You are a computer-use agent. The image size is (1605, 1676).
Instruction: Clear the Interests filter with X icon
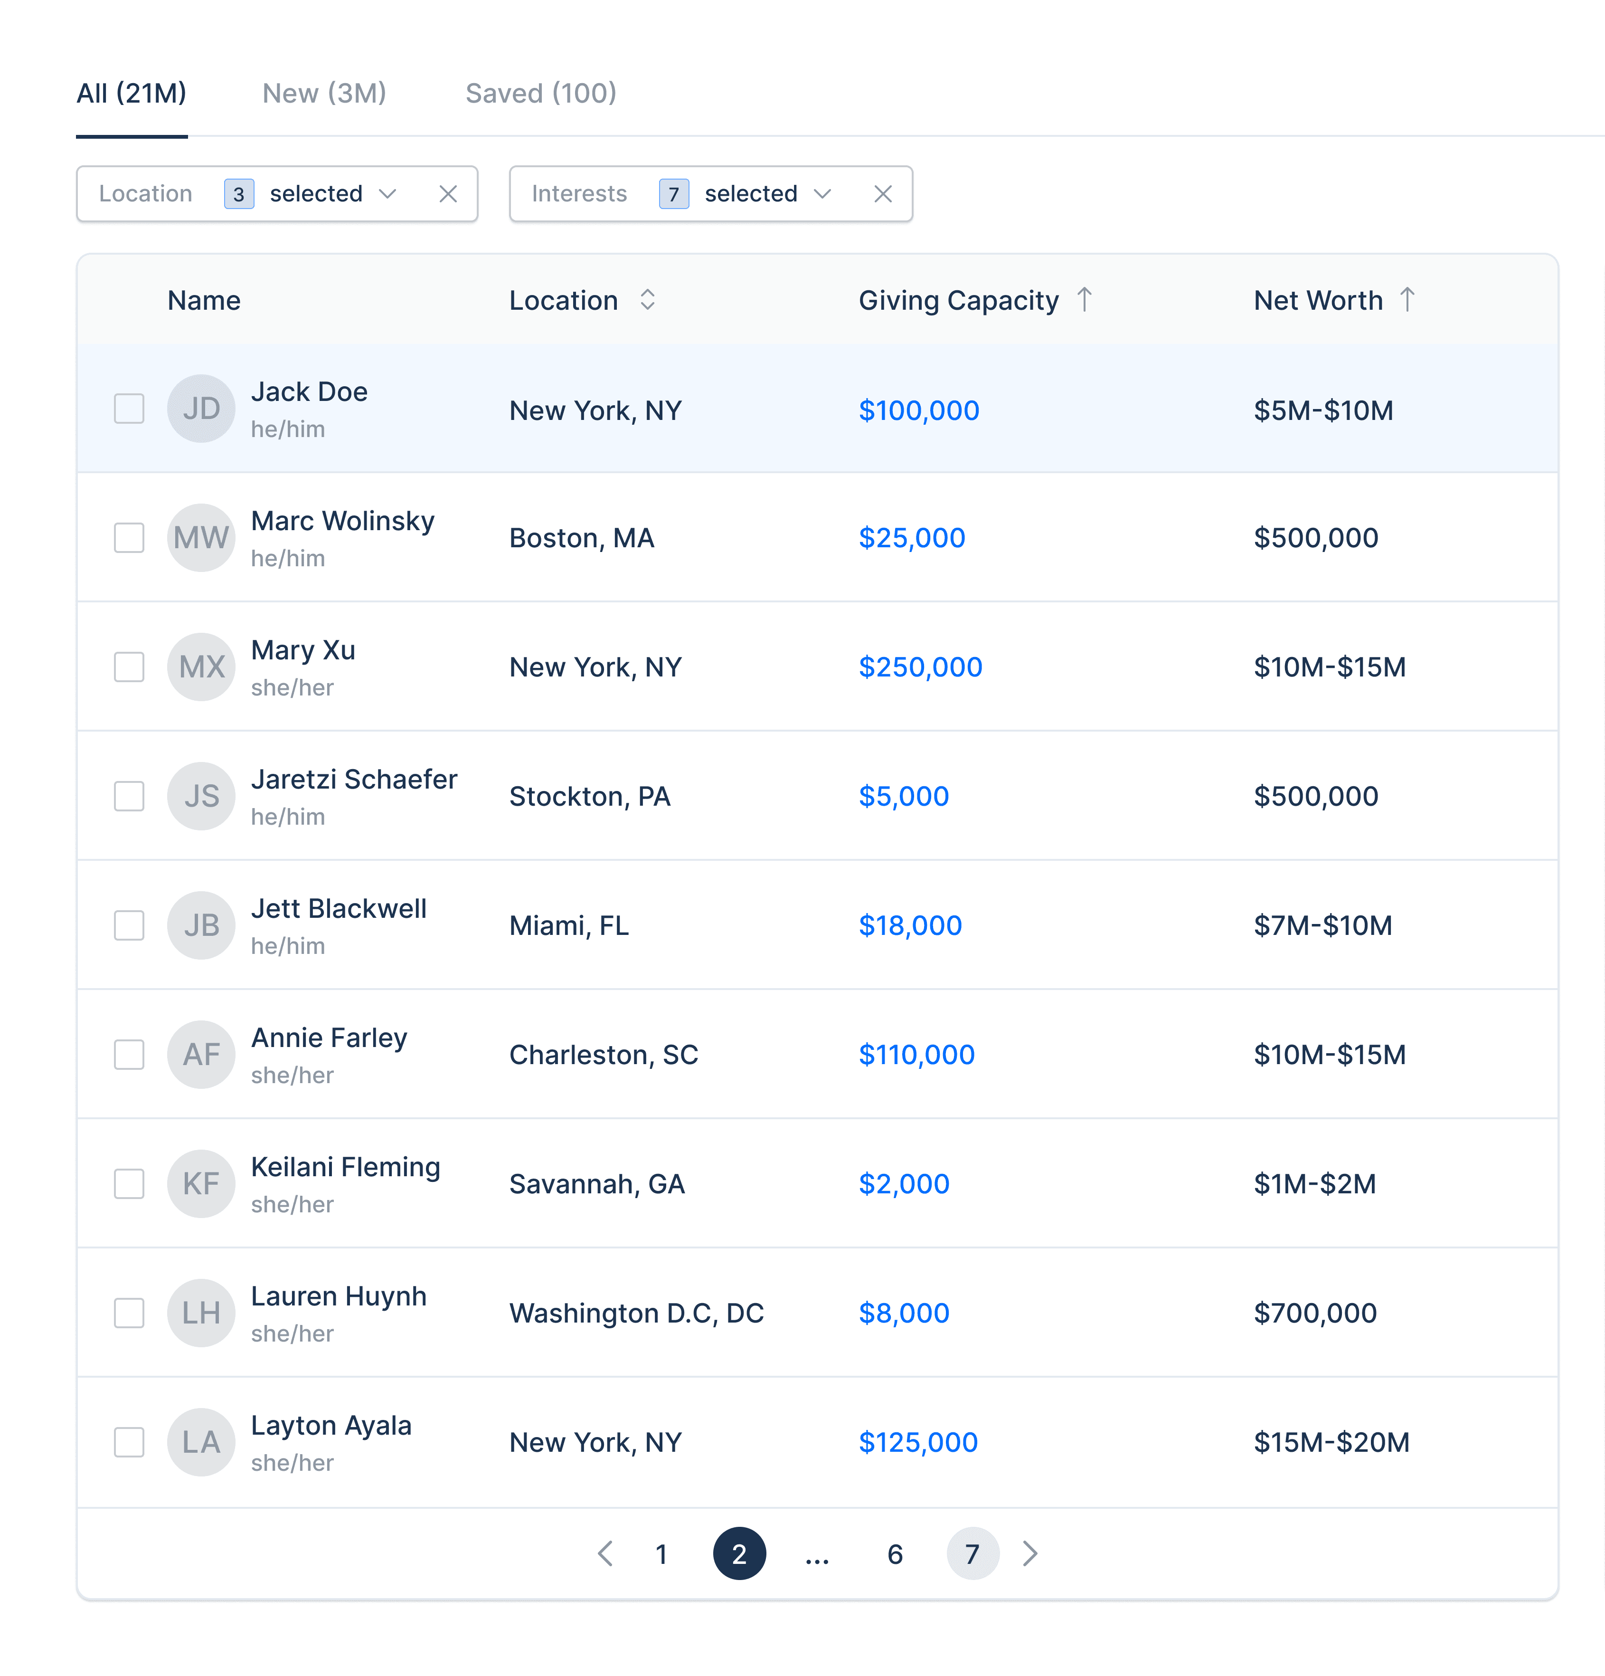[x=883, y=194]
